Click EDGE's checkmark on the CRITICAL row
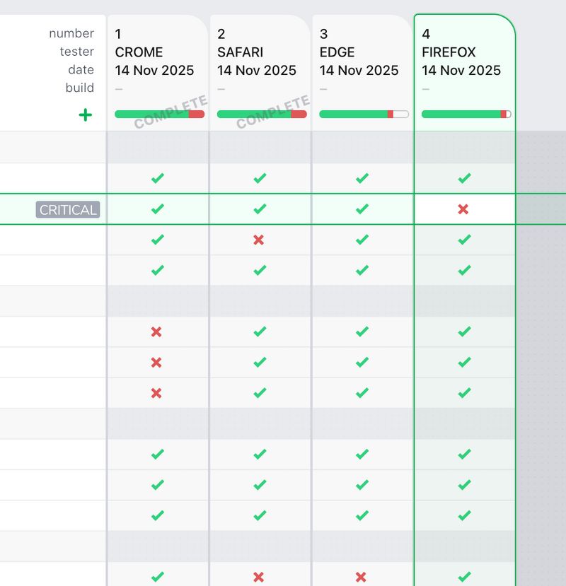566x586 pixels. coord(361,209)
